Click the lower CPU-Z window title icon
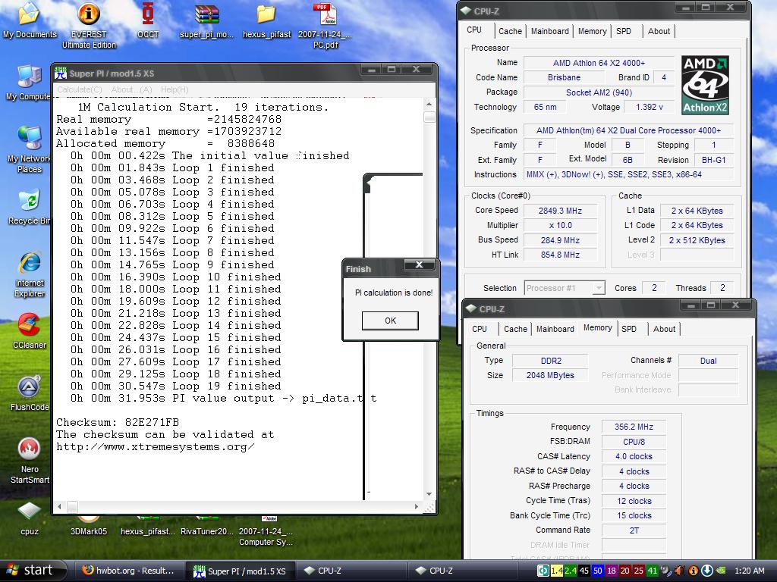Viewport: 777px width, 582px height. pyautogui.click(x=471, y=309)
